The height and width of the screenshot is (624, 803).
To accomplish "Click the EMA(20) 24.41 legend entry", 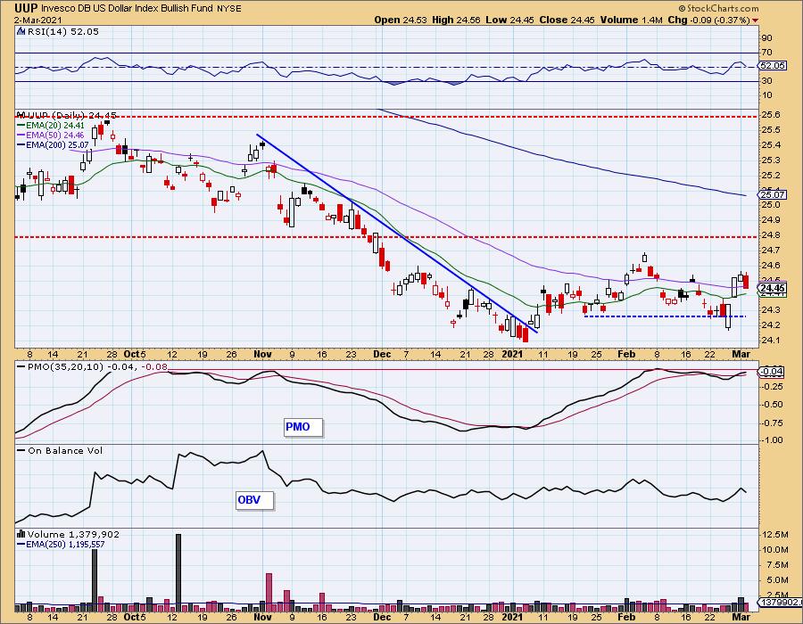I will pos(51,125).
